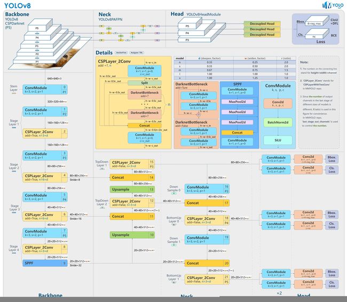
Task: Click CSPLayer_2Conv block number 6
Action: [x=45, y=216]
